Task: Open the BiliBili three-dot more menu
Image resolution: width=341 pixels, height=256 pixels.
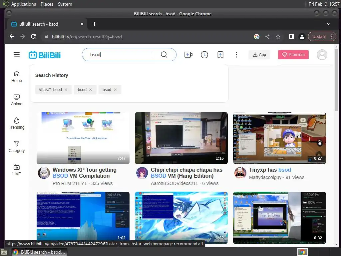Action: pos(236,55)
